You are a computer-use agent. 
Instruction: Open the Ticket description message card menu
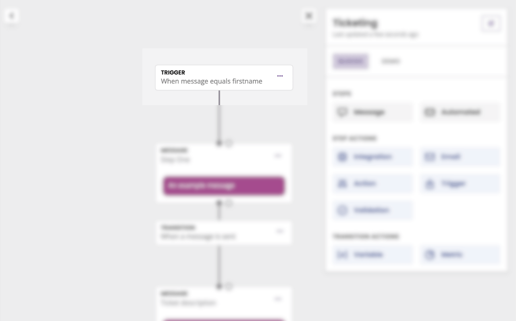[278, 299]
